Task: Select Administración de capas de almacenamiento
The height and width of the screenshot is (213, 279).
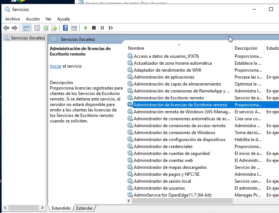Action: click(x=177, y=84)
